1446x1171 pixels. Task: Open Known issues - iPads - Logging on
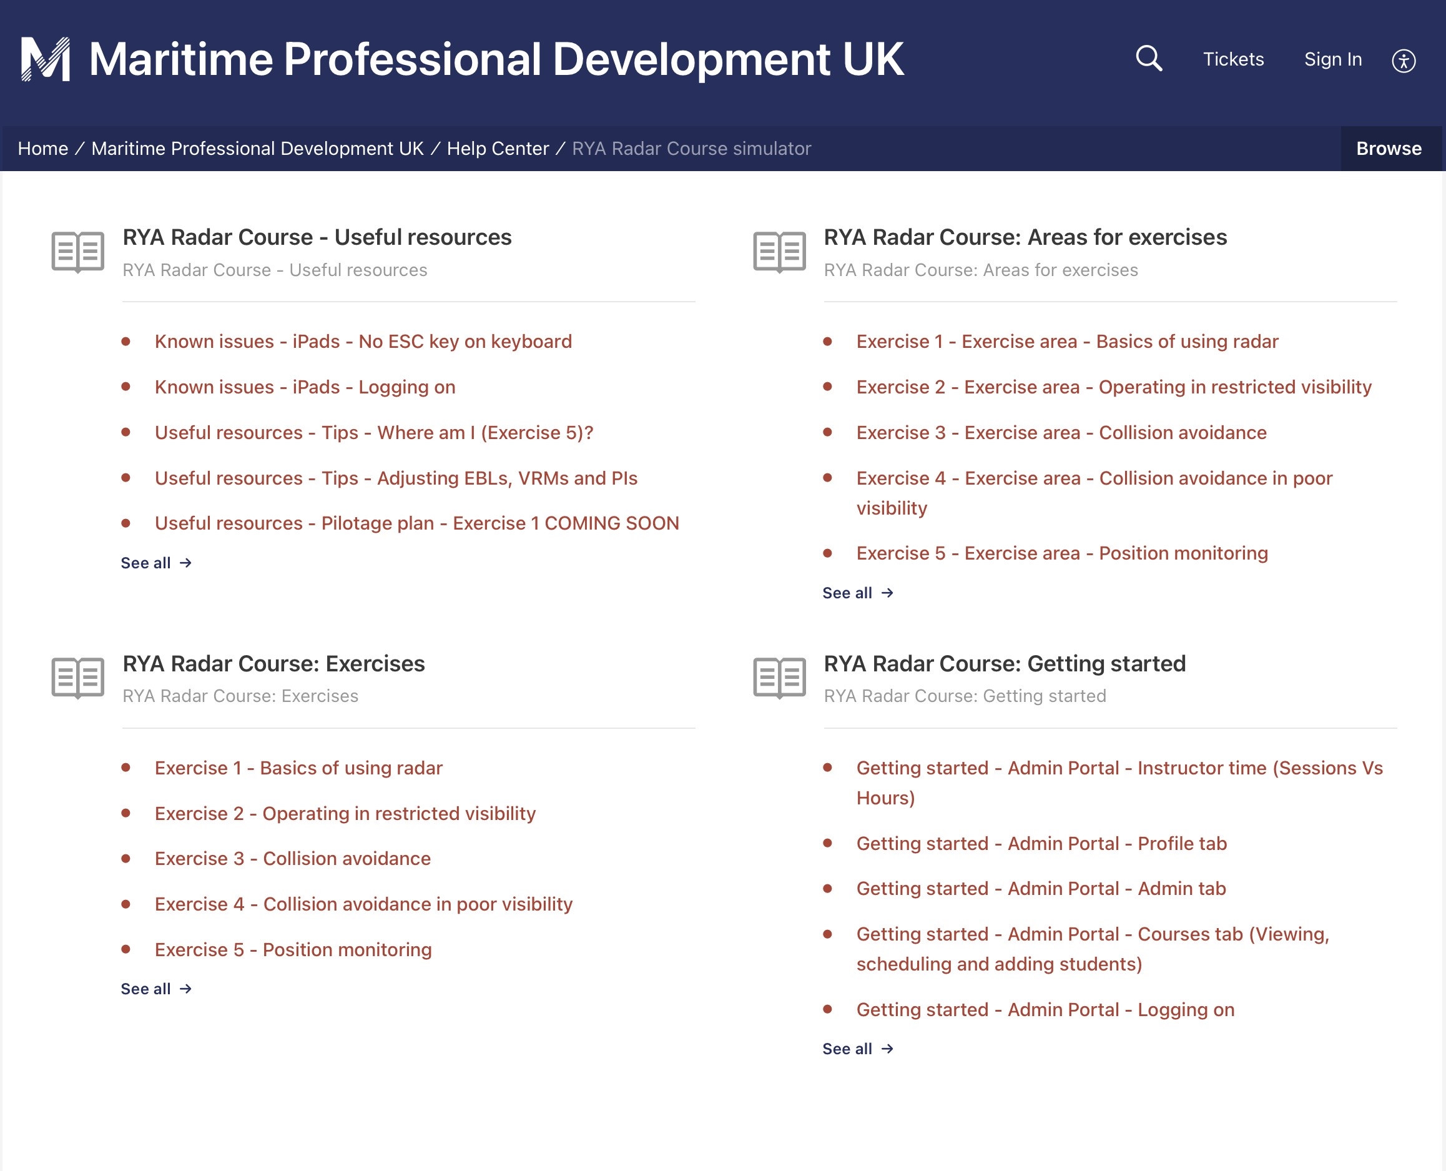305,387
